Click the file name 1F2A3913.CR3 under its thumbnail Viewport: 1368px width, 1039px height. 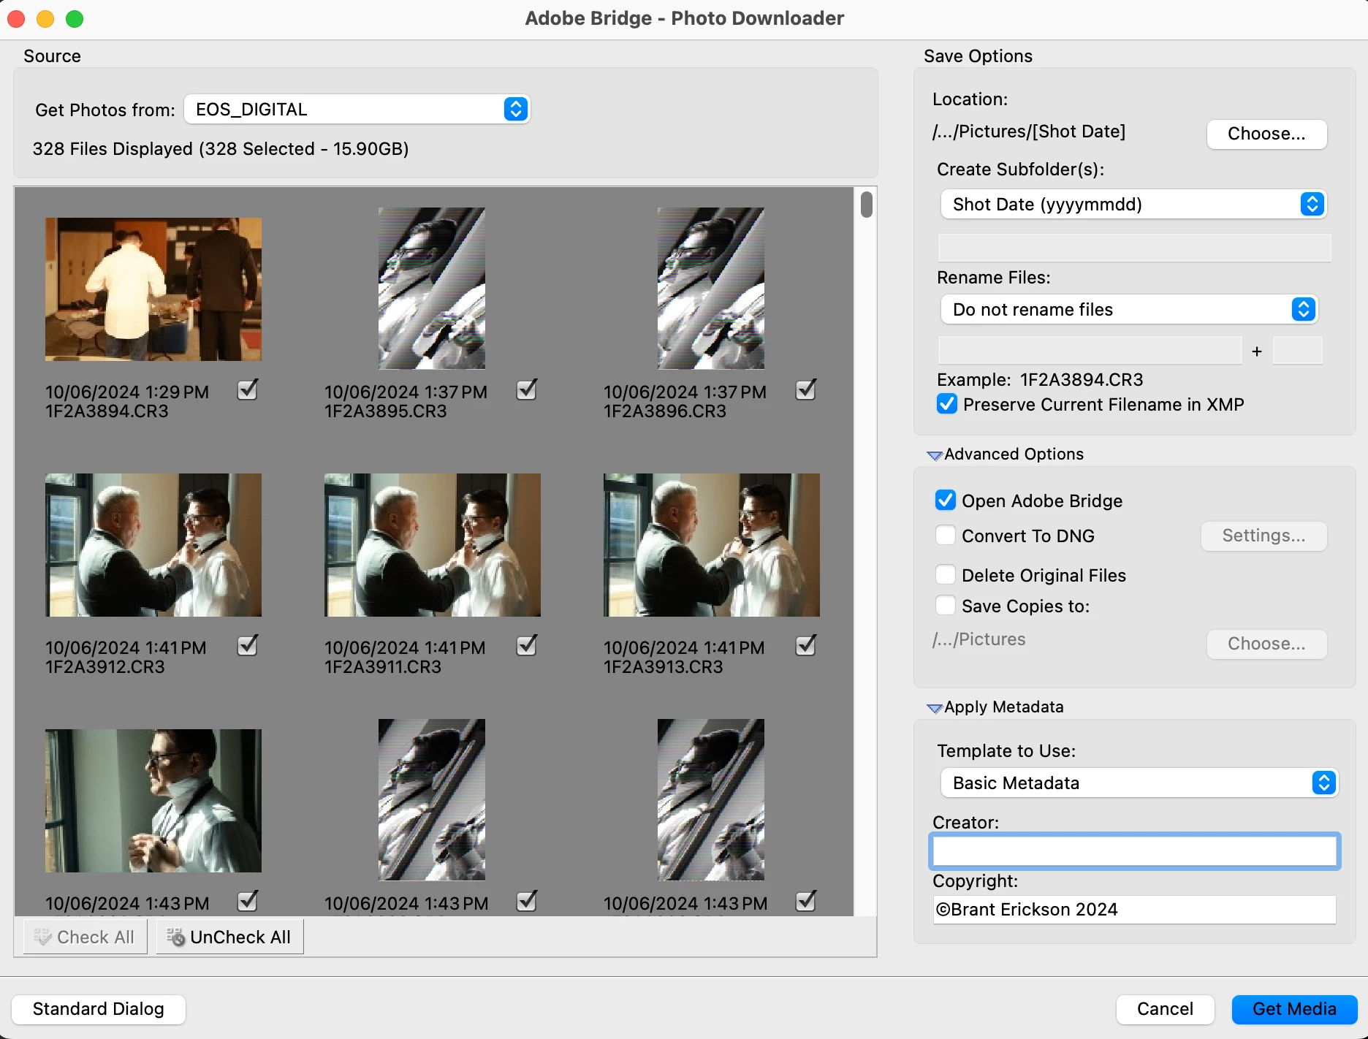pos(663,667)
